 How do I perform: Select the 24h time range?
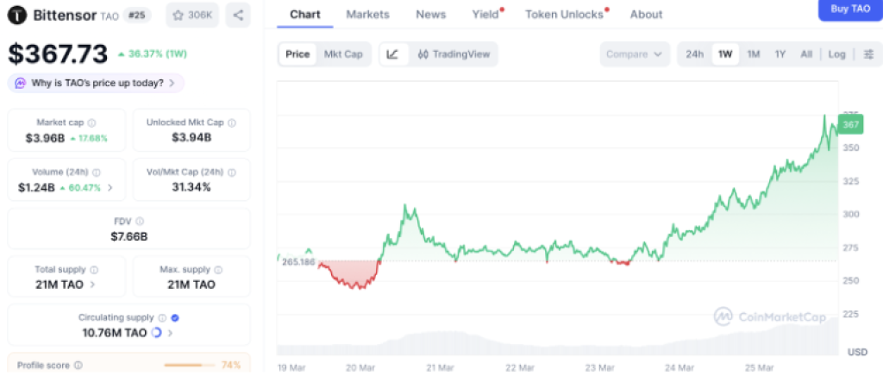[694, 54]
